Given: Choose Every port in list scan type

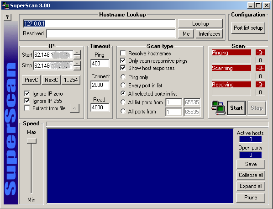Looking at the screenshot, I should point(123,85).
